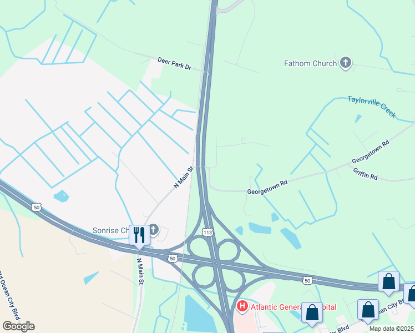Open the Google logo link
This screenshot has height=333, width=415.
coord(18,326)
